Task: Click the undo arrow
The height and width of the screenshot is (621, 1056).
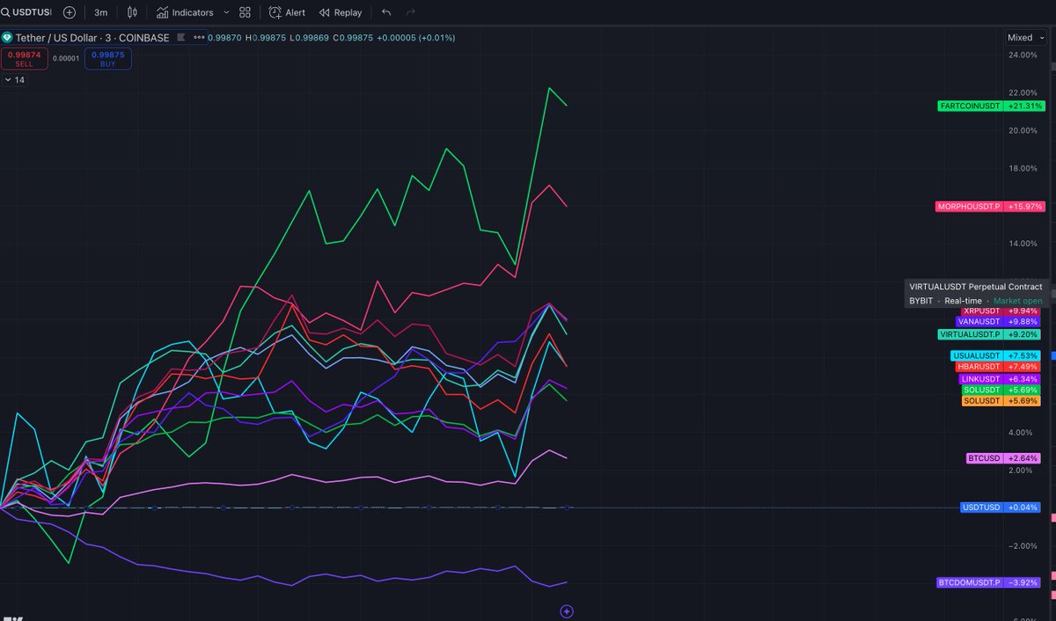Action: 386,12
